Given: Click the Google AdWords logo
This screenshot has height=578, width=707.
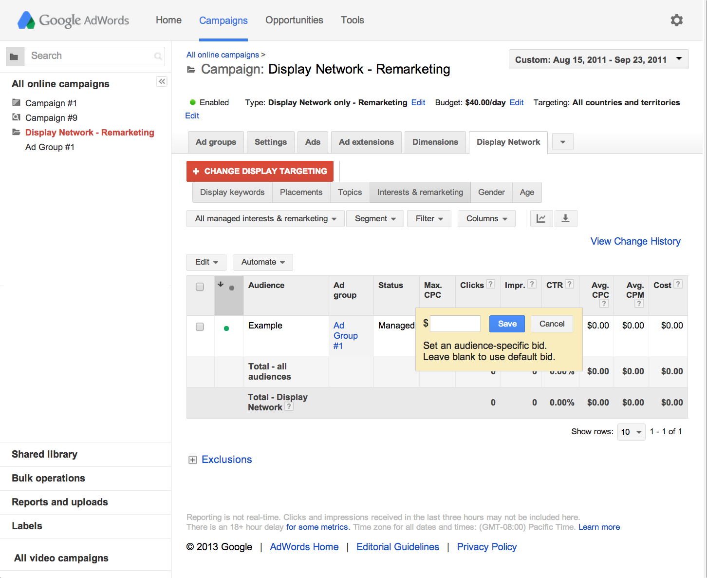Looking at the screenshot, I should click(74, 20).
